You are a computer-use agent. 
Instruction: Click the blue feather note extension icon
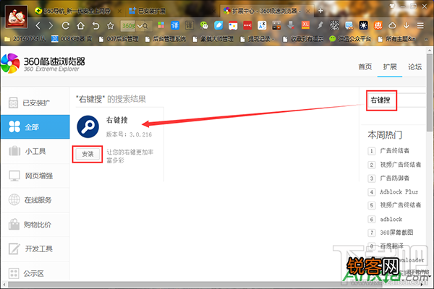tap(218, 25)
